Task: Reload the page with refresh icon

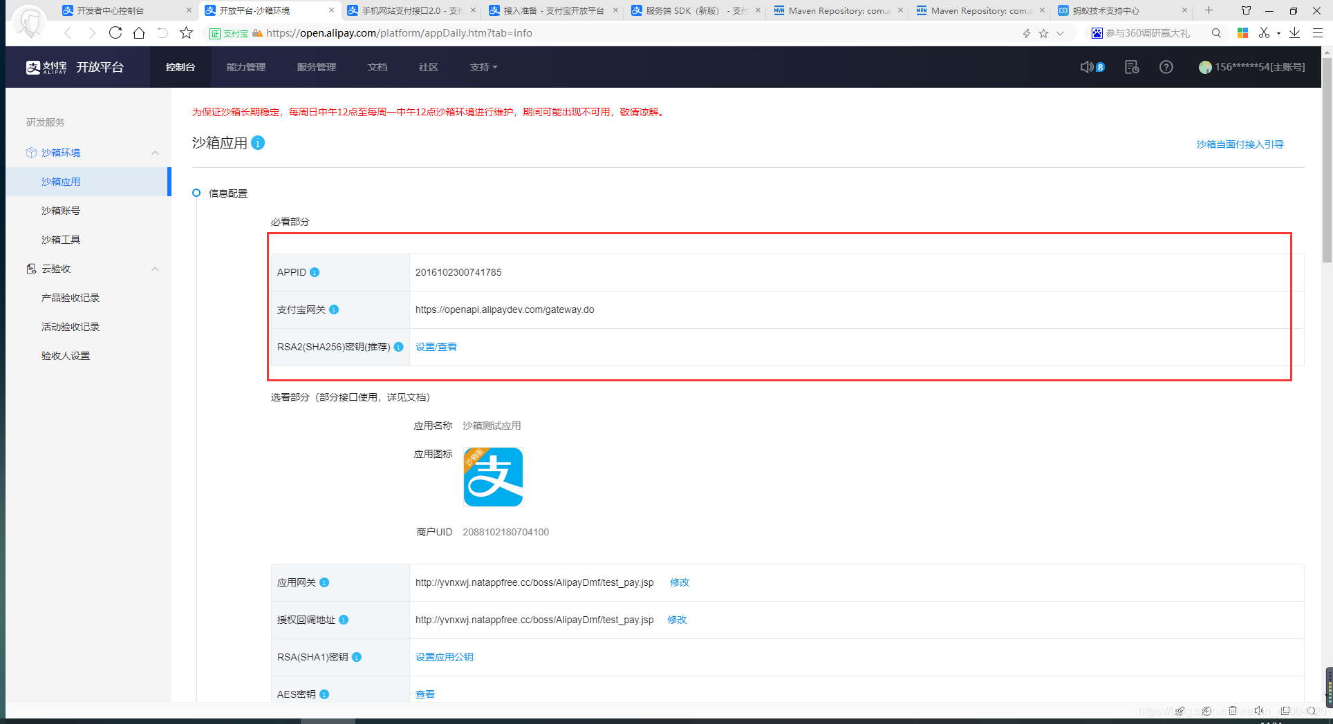Action: point(115,32)
